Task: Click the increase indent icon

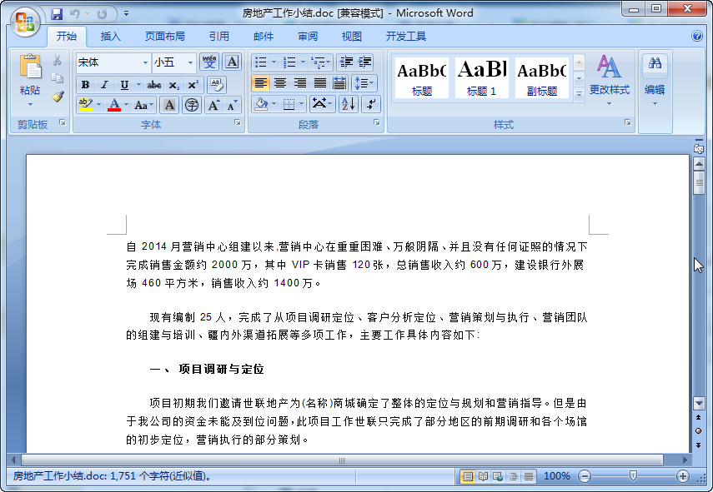Action: coord(364,62)
